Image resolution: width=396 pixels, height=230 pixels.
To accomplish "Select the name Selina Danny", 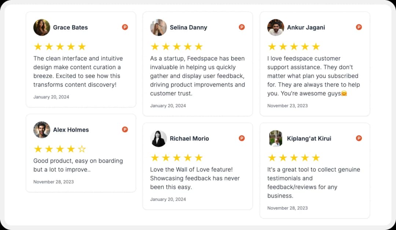I will pyautogui.click(x=188, y=27).
